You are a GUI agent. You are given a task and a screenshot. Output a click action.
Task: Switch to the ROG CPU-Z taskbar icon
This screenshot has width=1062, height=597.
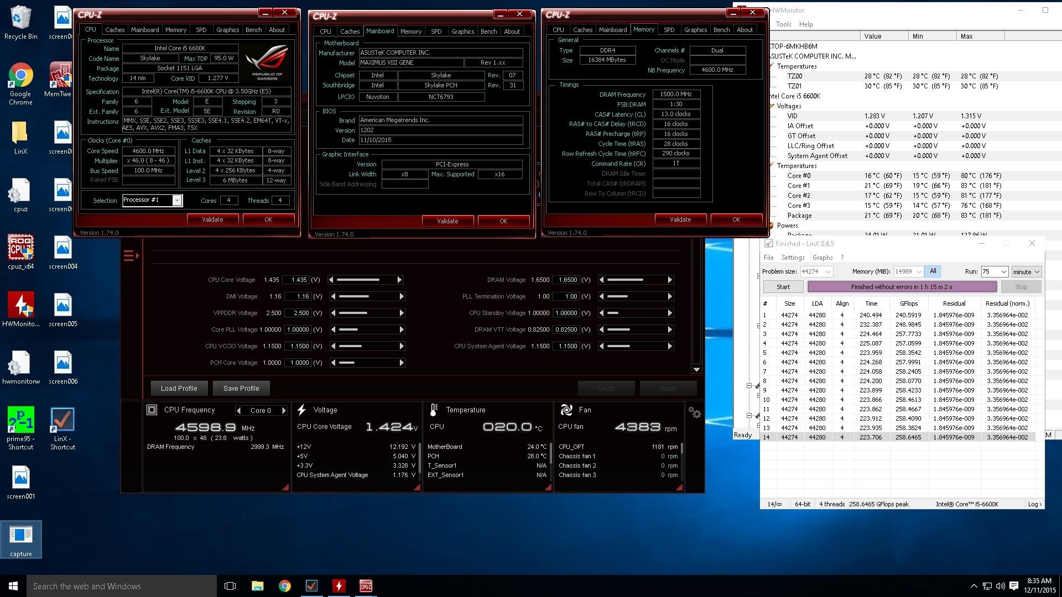tap(366, 586)
